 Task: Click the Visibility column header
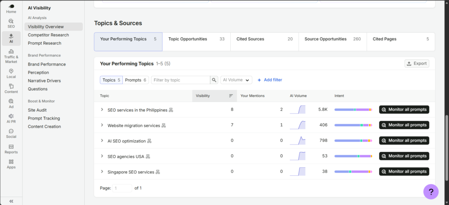(x=214, y=96)
